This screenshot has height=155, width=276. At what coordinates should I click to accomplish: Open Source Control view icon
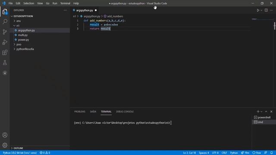pos(5,32)
